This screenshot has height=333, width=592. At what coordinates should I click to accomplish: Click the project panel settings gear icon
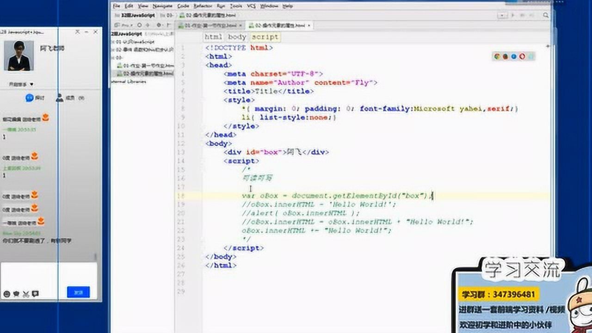click(x=159, y=25)
